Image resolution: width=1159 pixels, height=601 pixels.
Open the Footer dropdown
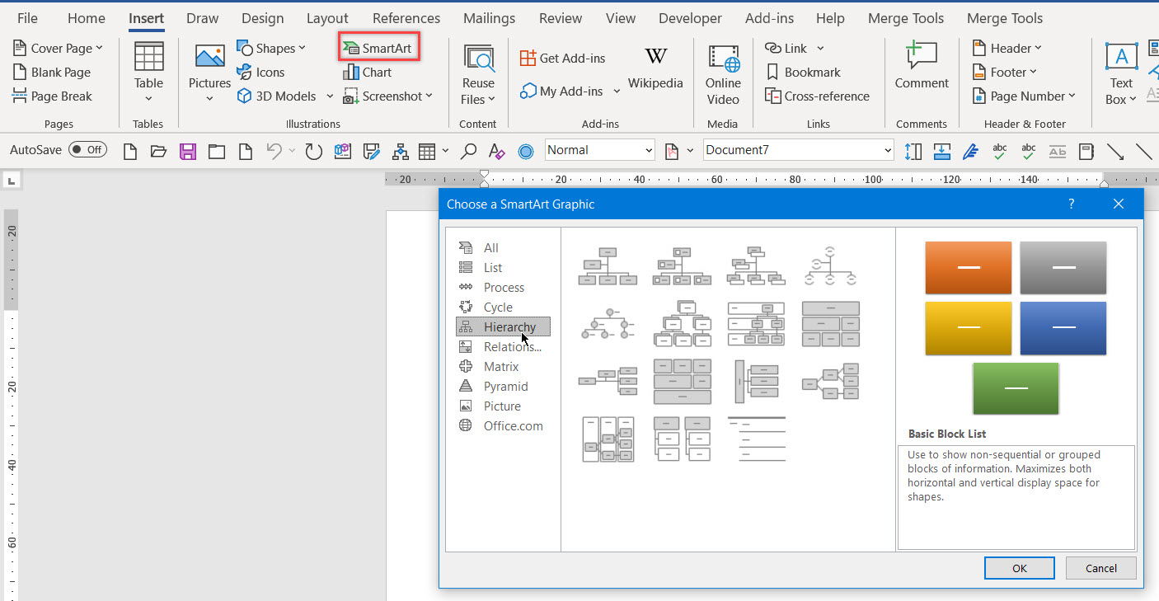[x=1033, y=73]
